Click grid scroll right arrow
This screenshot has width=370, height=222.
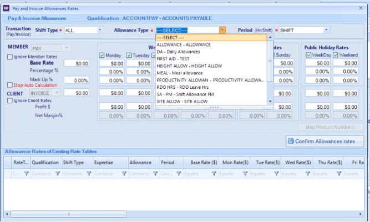(361, 214)
